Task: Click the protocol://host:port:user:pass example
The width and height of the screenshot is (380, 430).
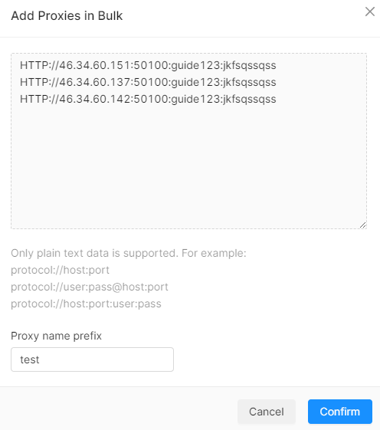Action: (x=86, y=304)
